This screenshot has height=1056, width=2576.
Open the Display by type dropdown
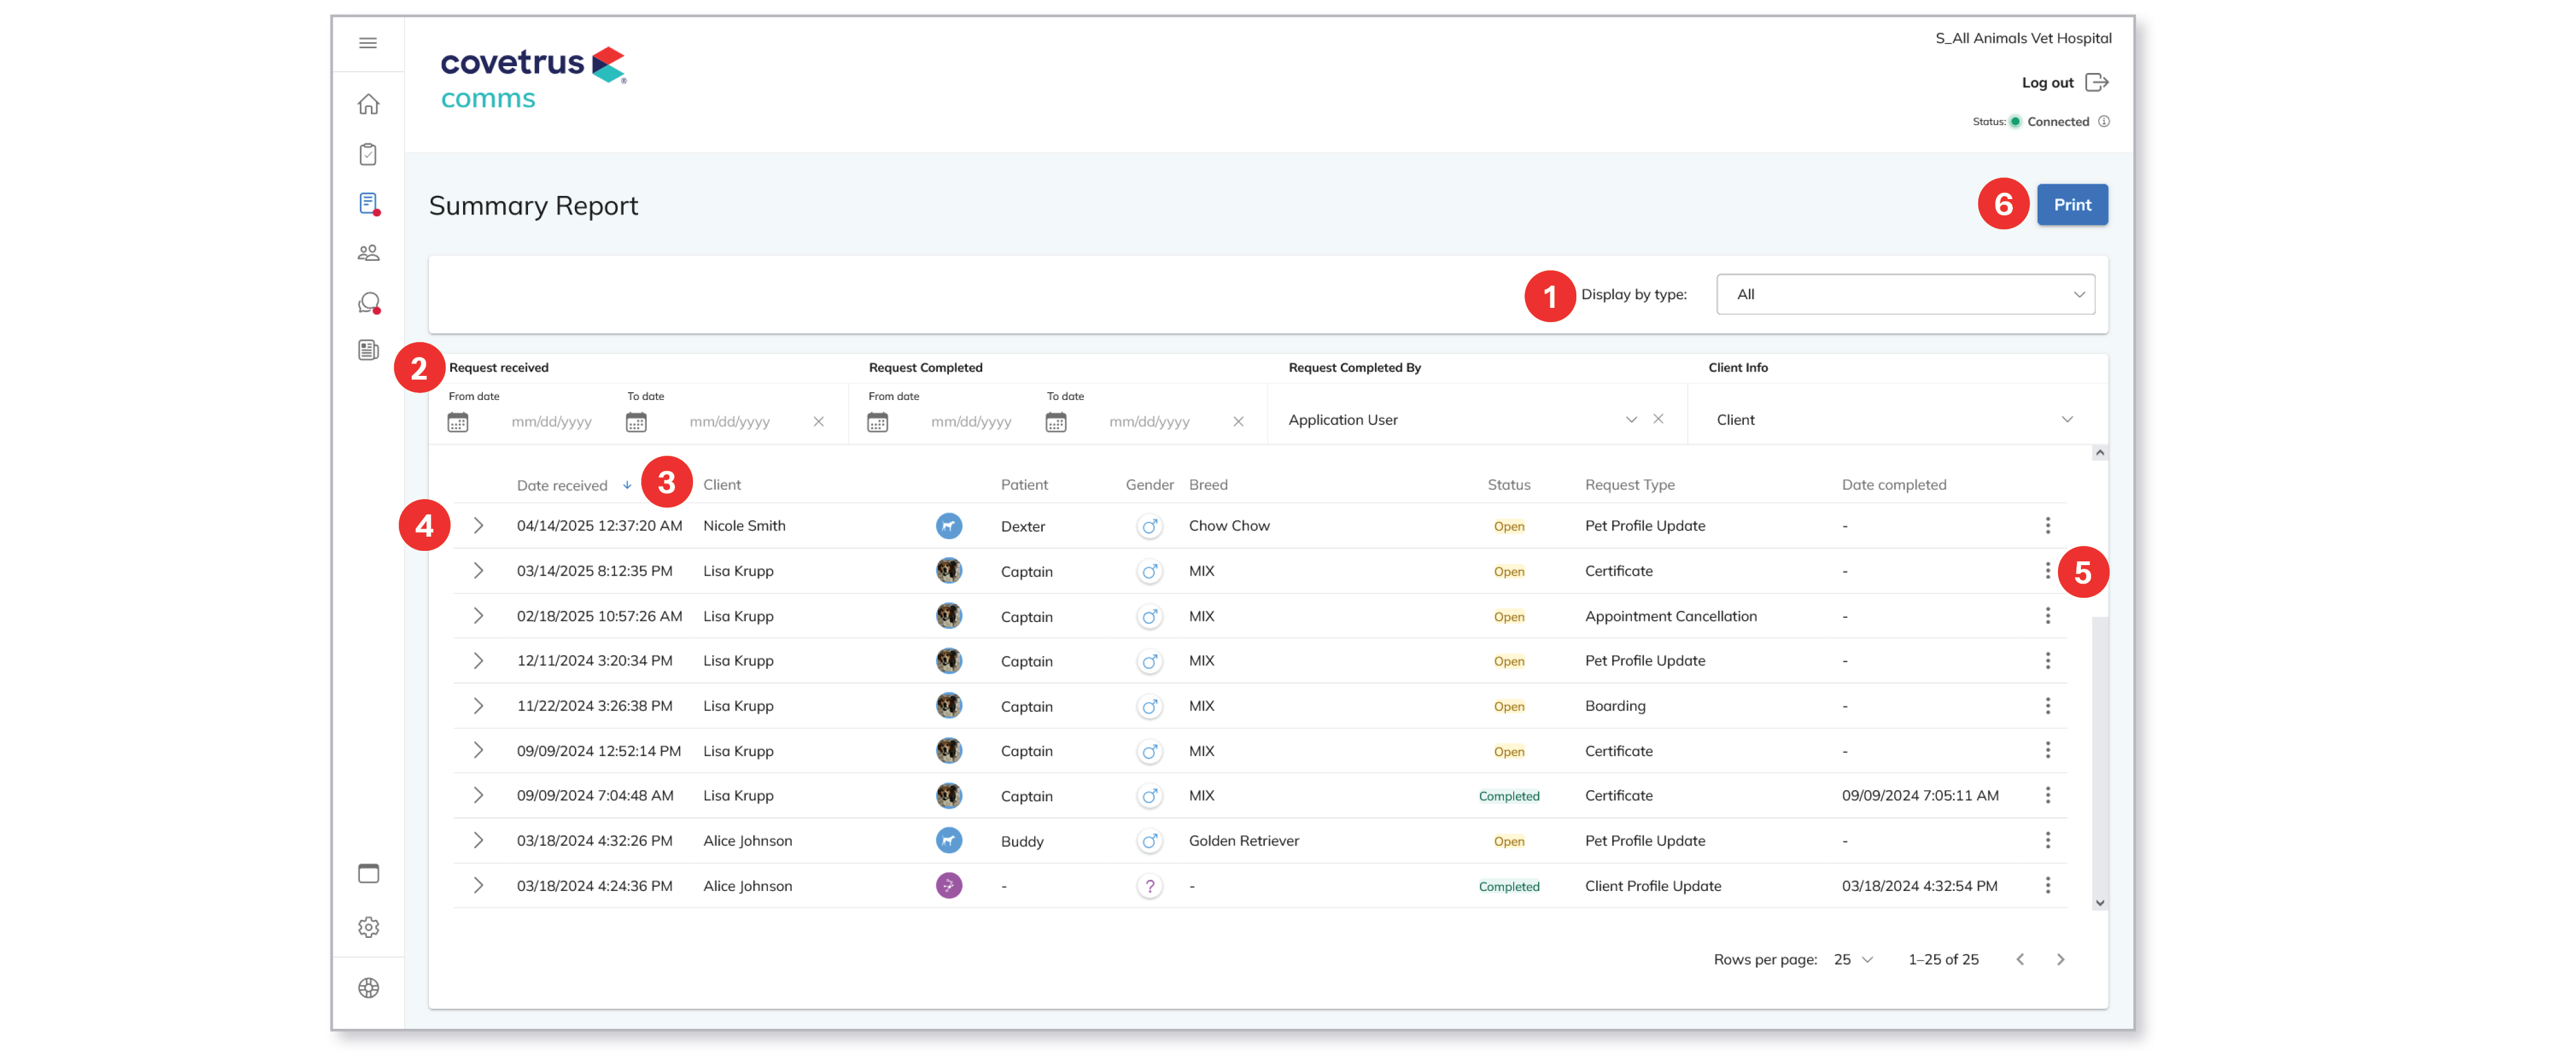point(1905,294)
